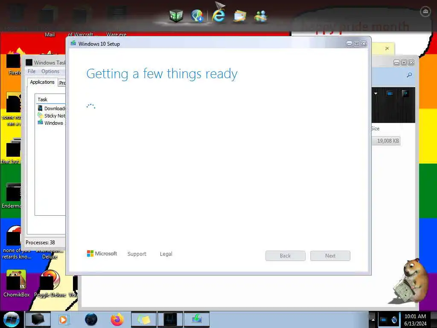Screen dimensions: 437x328
Task: Click the Task Manager title bar icon
Action: (x=29, y=62)
